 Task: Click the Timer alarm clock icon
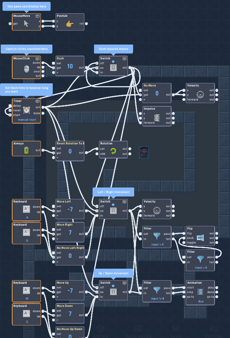click(27, 110)
